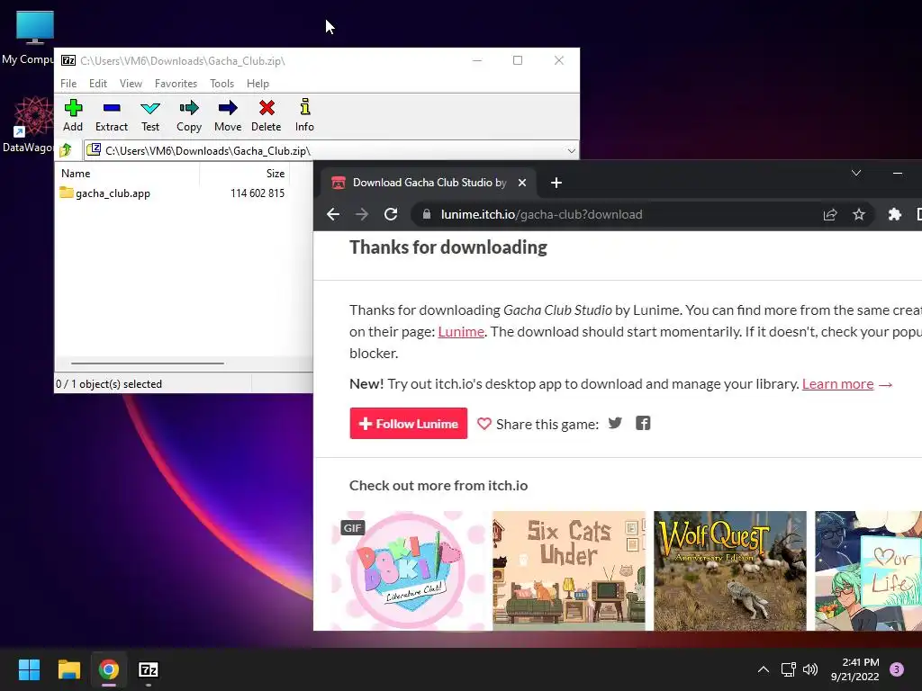
Task: Maximize the 7-Zip window
Action: tap(518, 60)
